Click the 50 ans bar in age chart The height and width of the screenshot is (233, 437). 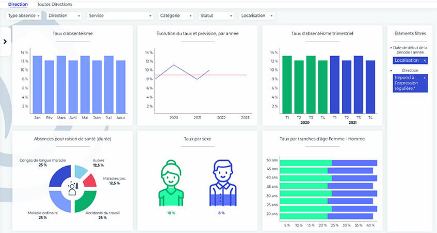pyautogui.click(x=324, y=163)
